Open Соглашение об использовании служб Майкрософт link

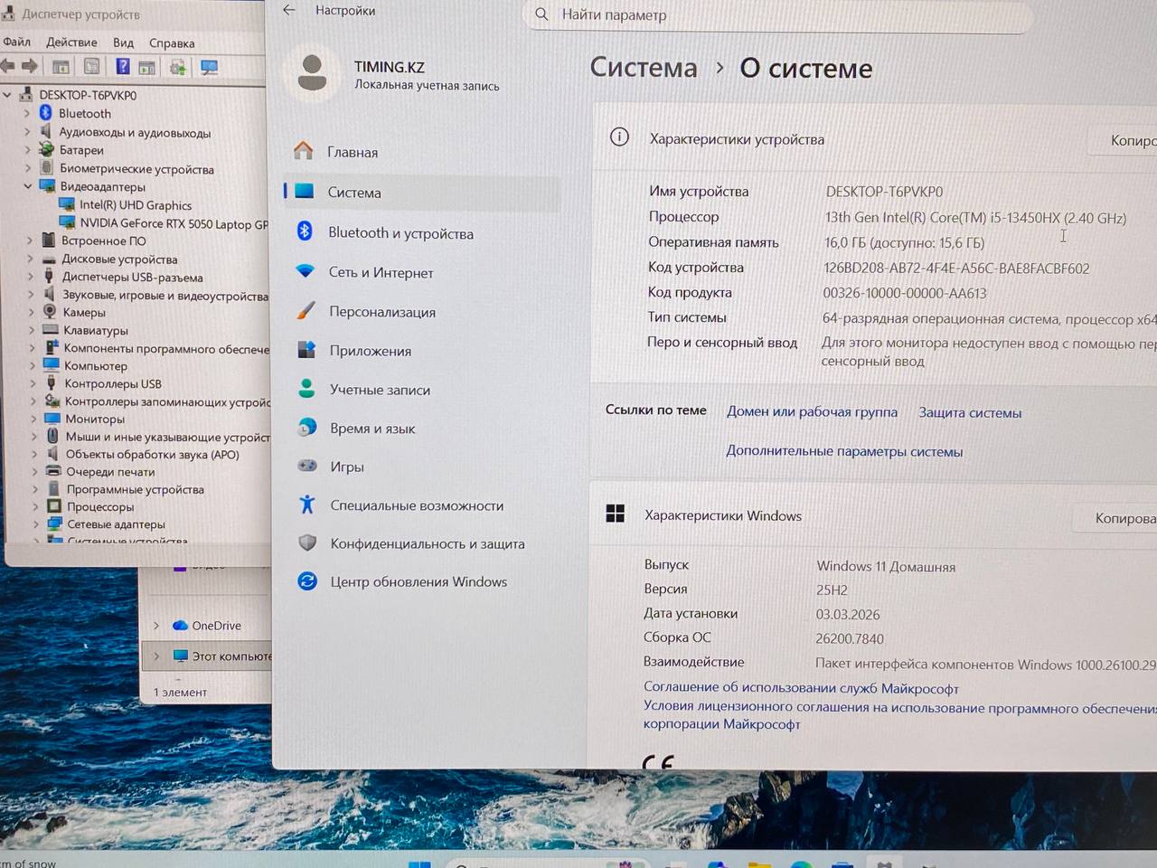point(801,688)
